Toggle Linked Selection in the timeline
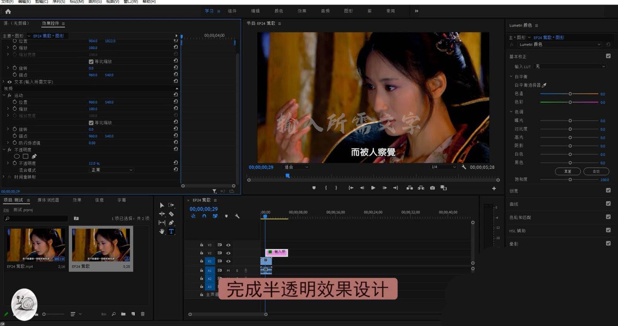 coord(215,216)
